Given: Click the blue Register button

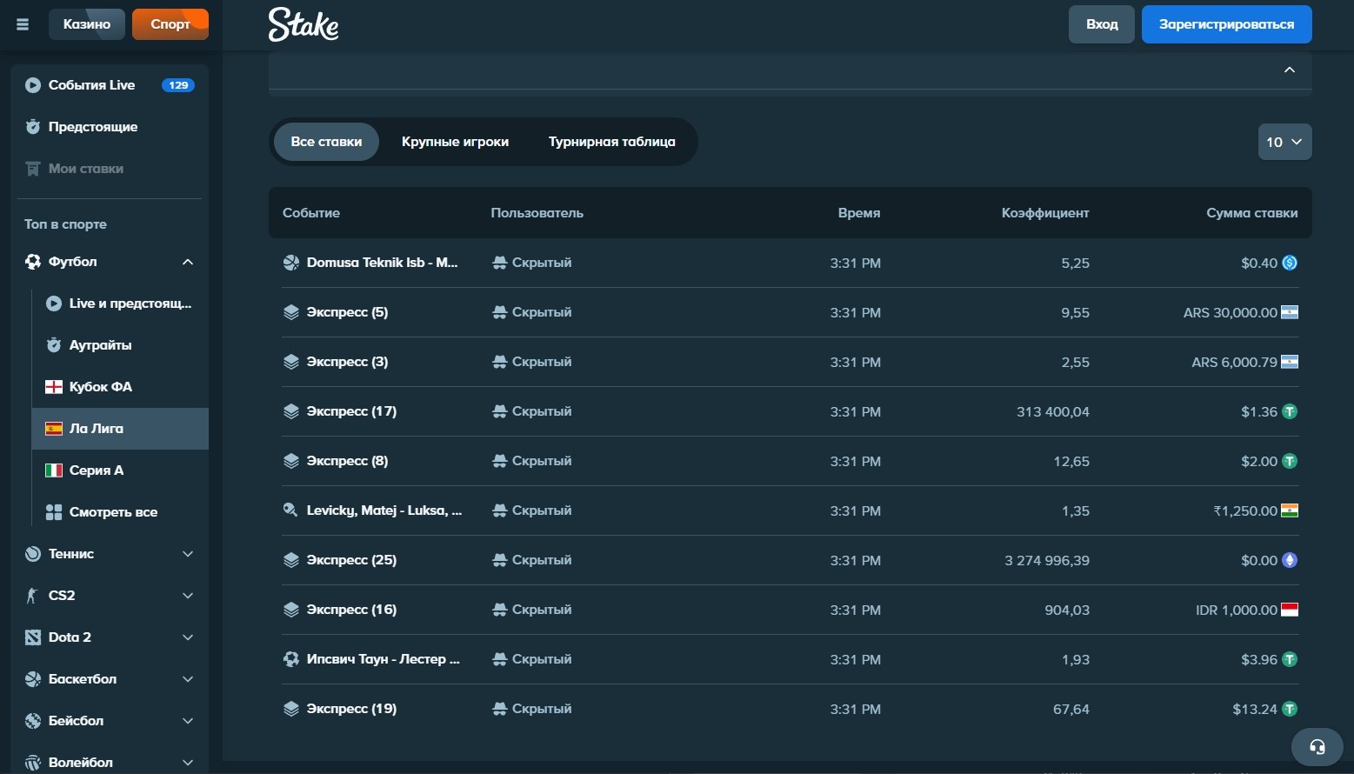Looking at the screenshot, I should (1225, 24).
